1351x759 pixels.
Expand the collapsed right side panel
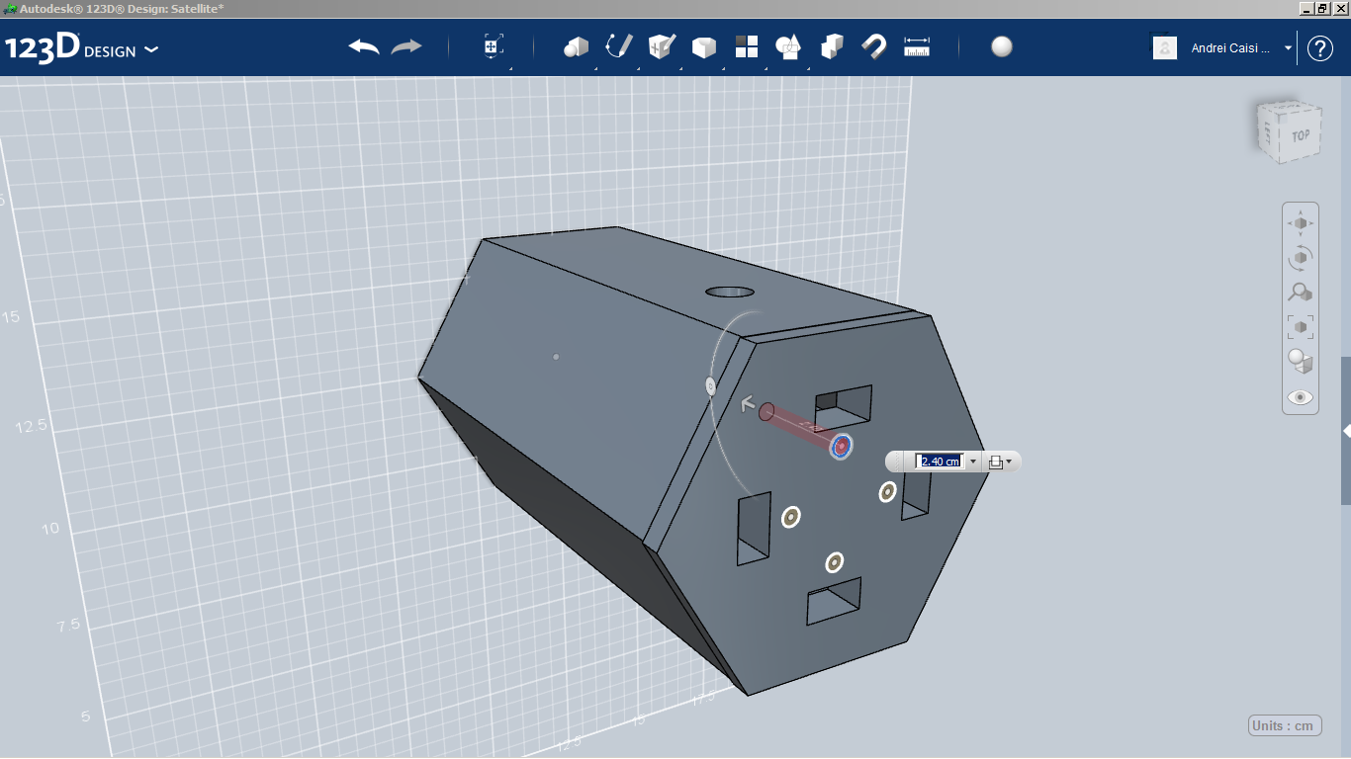click(1346, 431)
